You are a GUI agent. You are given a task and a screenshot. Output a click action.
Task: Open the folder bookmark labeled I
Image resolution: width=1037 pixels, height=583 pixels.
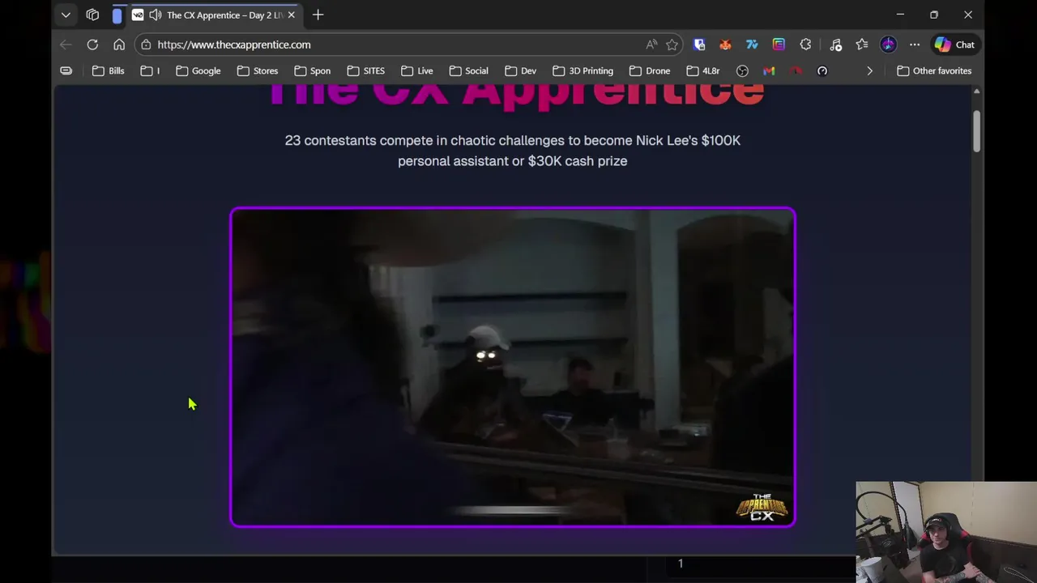[150, 70]
